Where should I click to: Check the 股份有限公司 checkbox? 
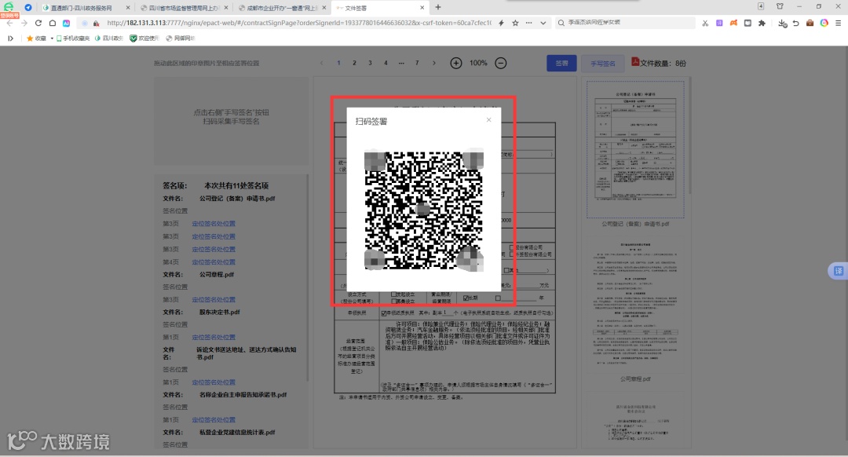(512, 247)
